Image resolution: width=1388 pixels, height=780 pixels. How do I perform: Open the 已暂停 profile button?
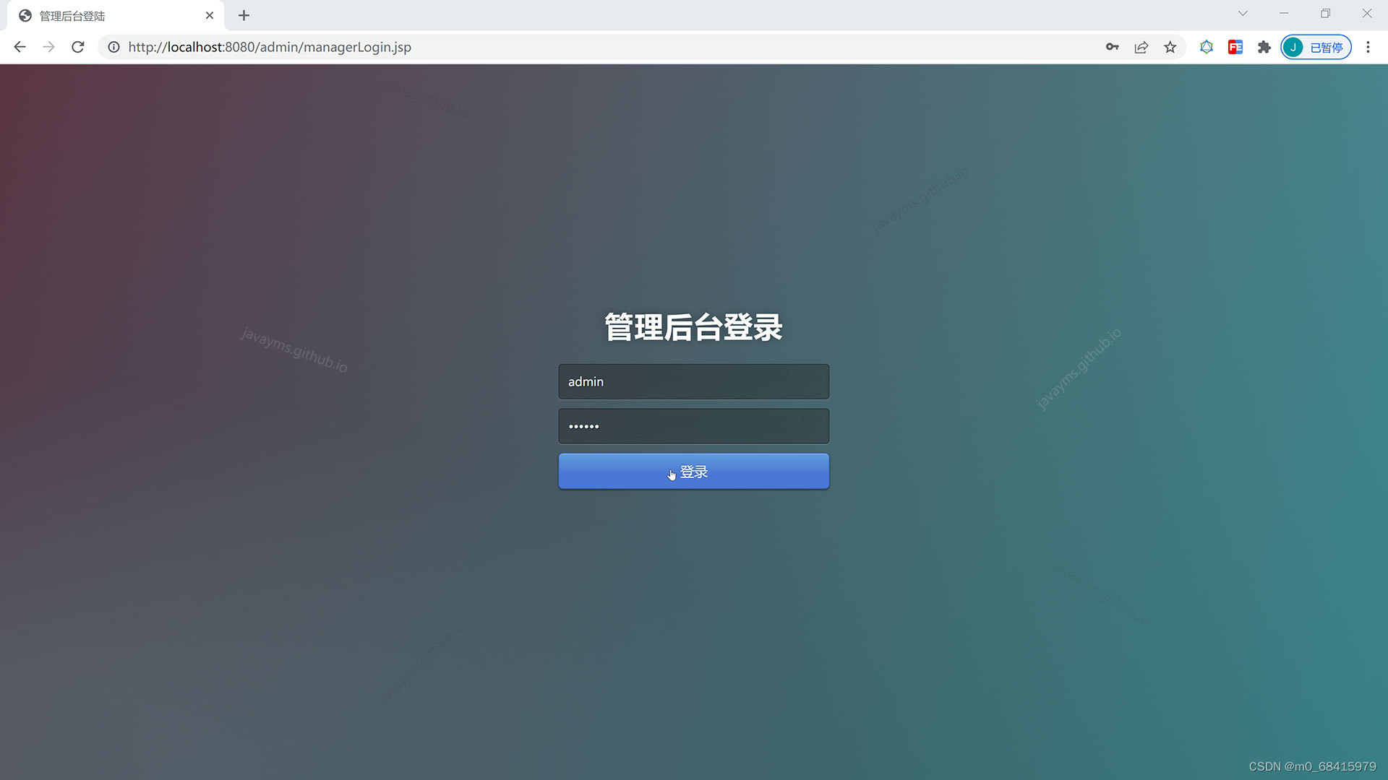coord(1316,47)
